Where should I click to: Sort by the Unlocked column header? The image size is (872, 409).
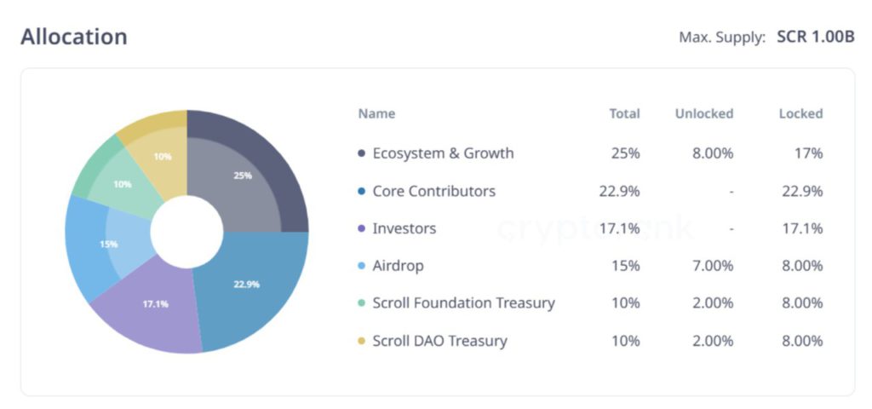point(703,113)
